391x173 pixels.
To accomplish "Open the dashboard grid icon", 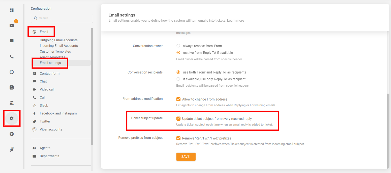I will 12,10.
